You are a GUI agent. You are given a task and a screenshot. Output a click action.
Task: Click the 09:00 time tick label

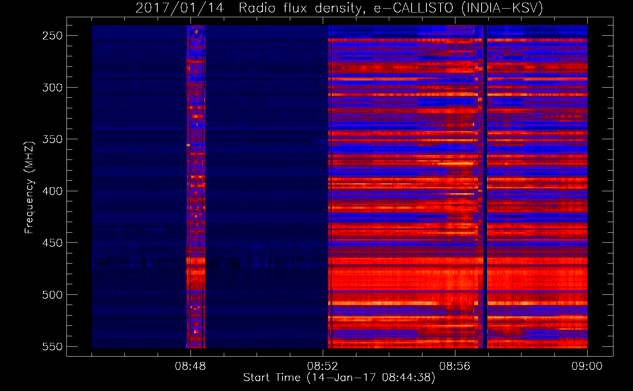click(587, 366)
